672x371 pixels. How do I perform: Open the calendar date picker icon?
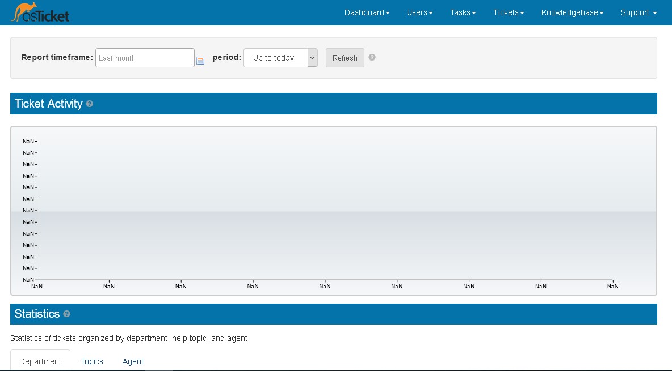(x=200, y=61)
